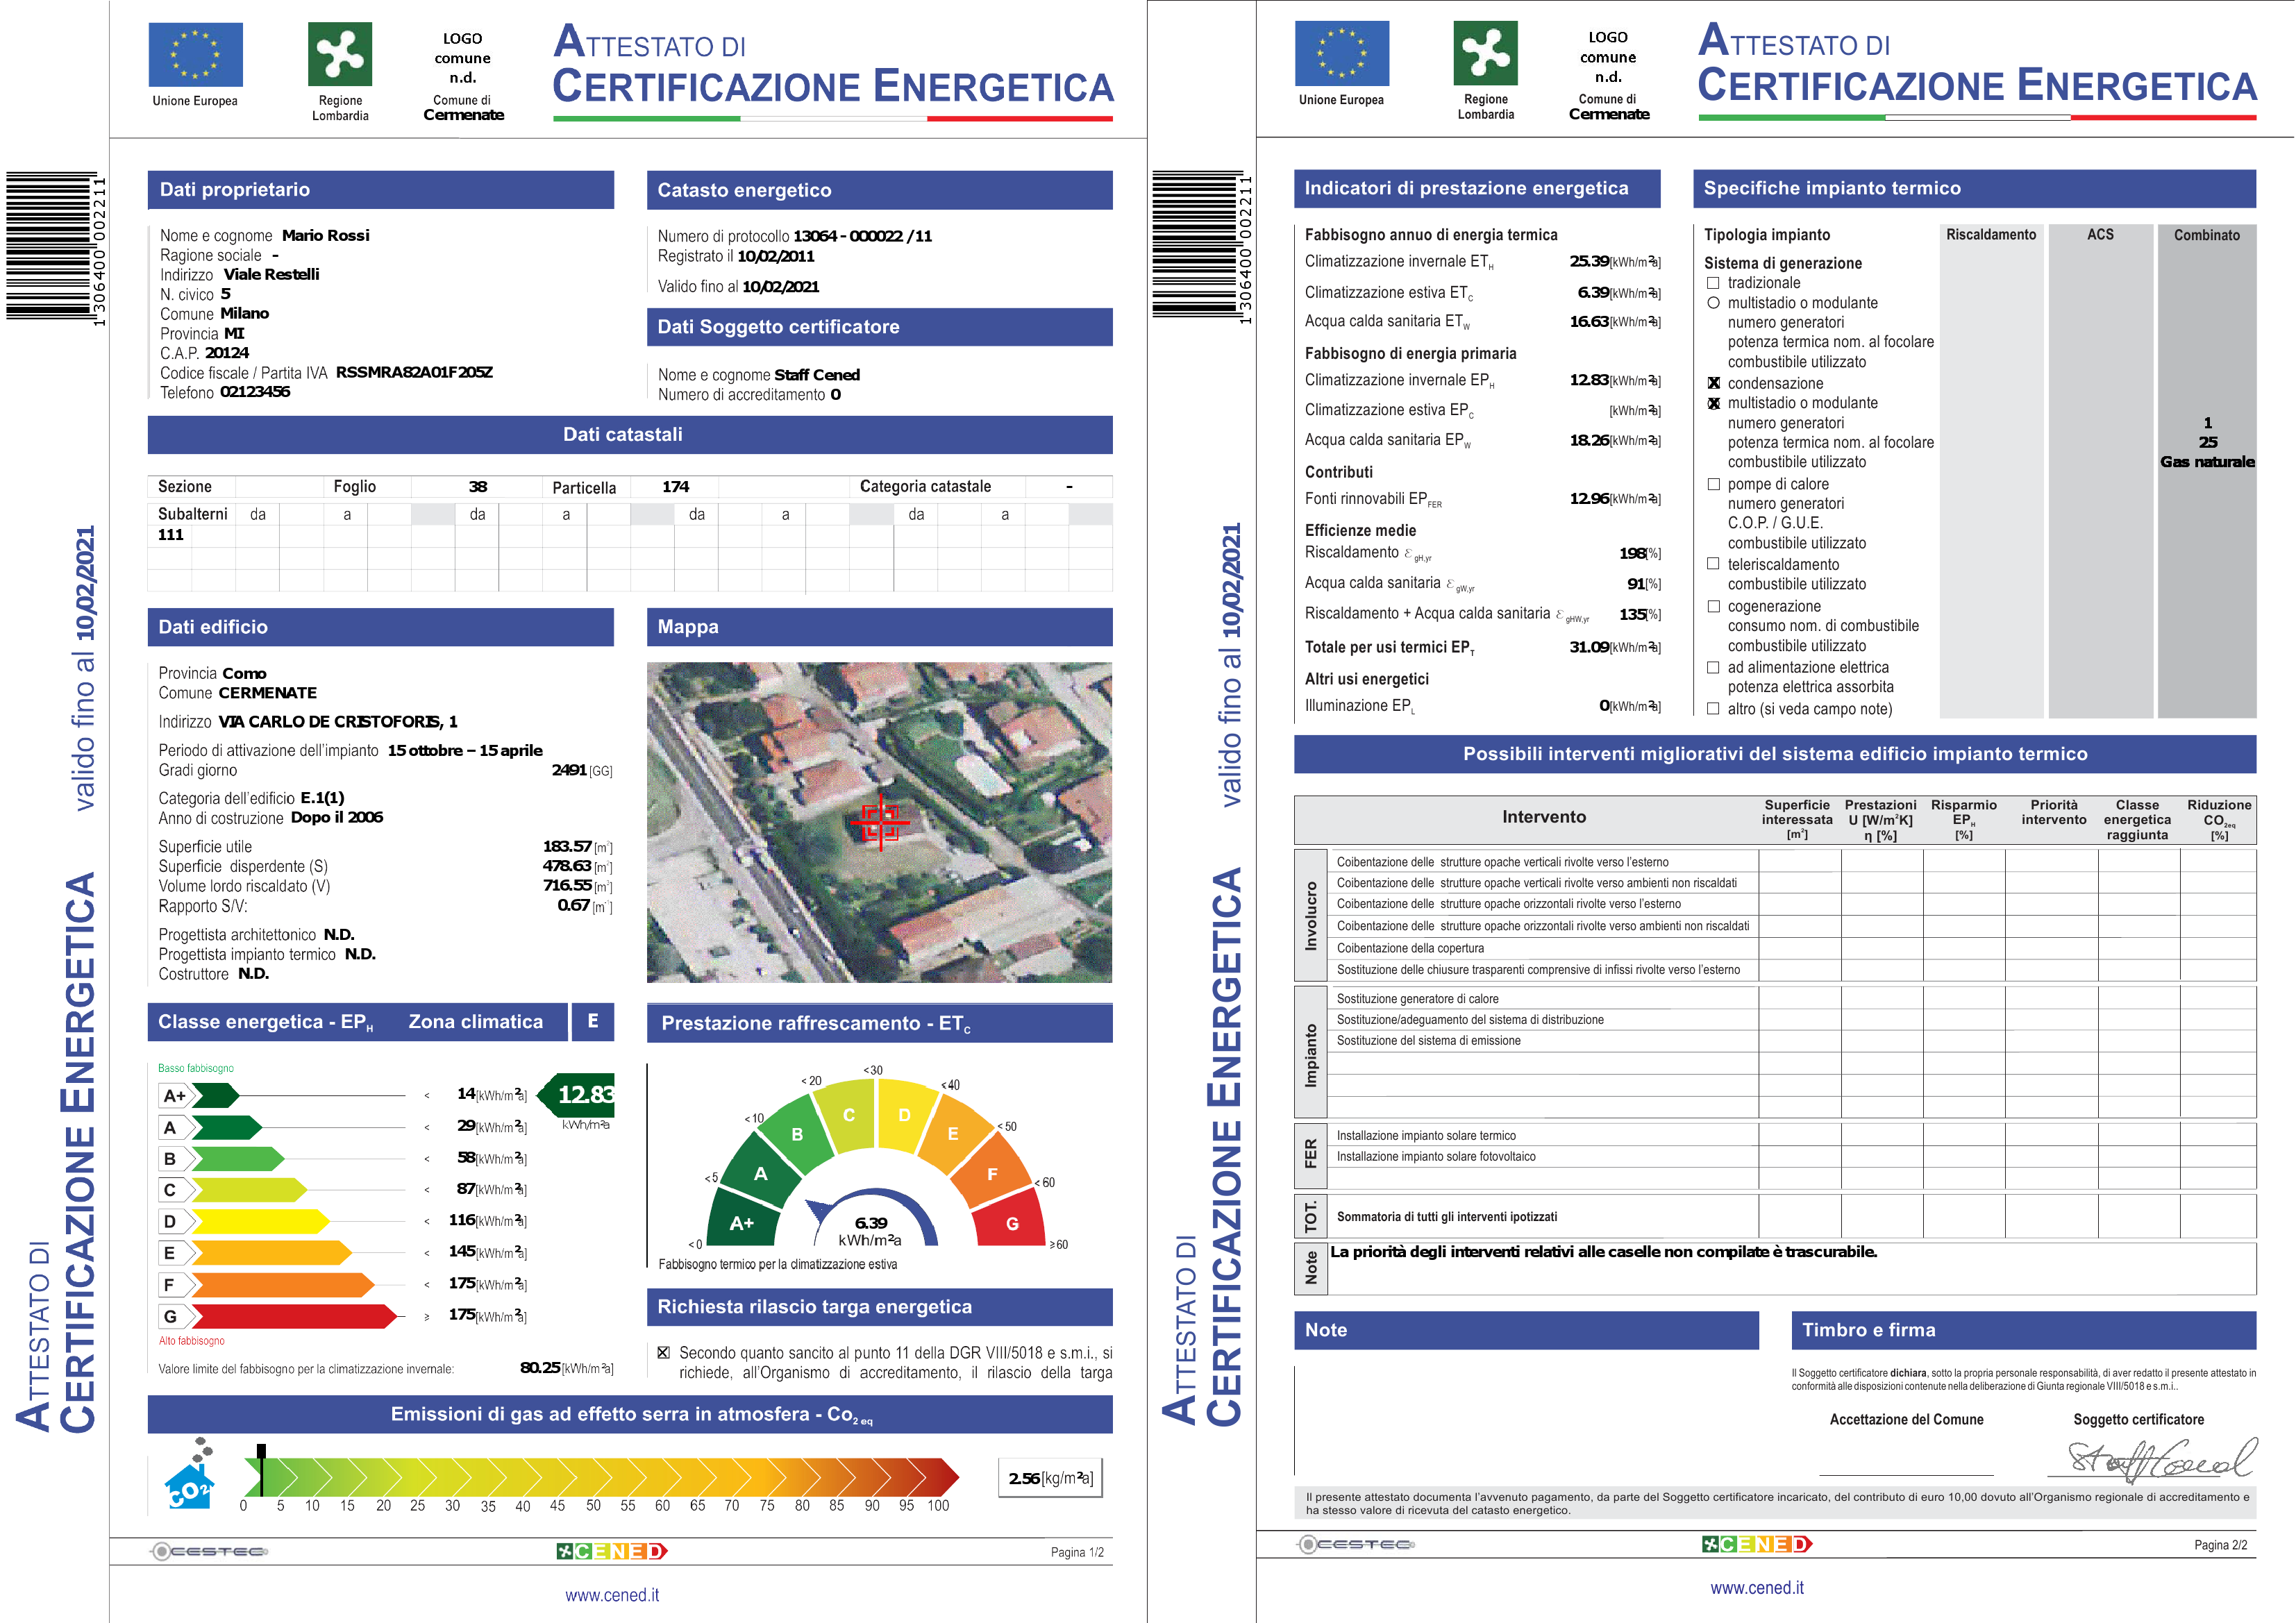
Task: Click the Regione Lombardia logo on the right page
Action: click(1485, 53)
